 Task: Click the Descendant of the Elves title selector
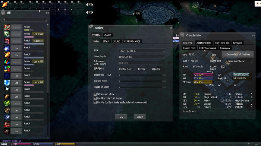(238, 54)
